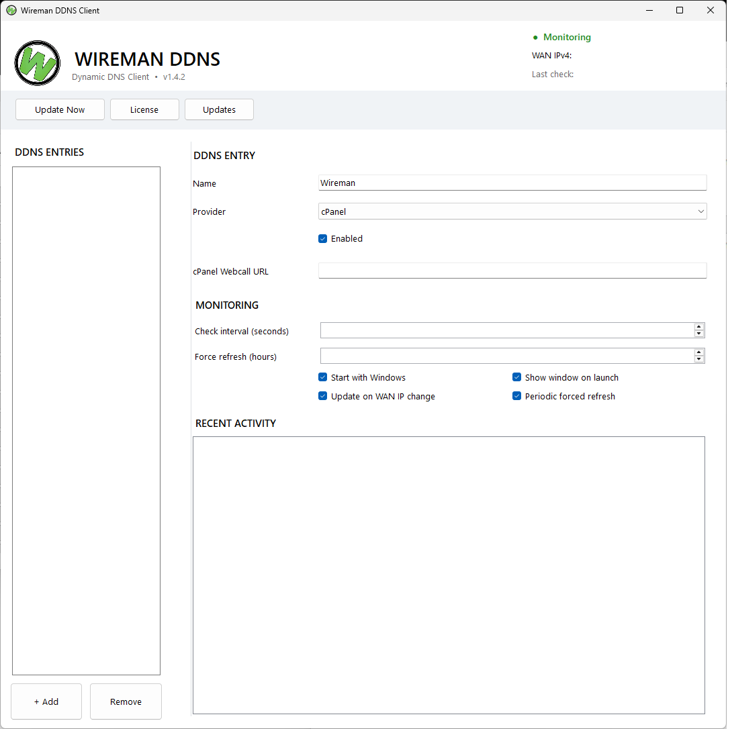Minimize the Wireman DDNS Client window

[649, 10]
